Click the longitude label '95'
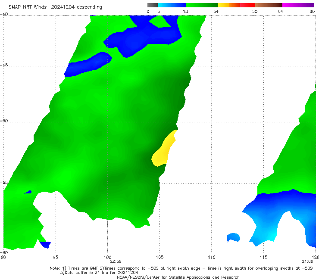Screen dimensions: 319x280 click(x=55, y=258)
